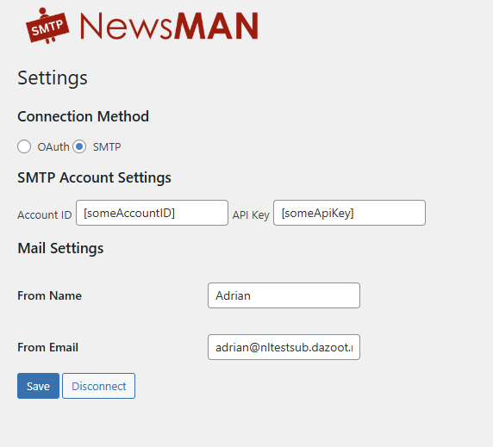Image resolution: width=493 pixels, height=447 pixels.
Task: Click the OAuth label text
Action: click(53, 146)
